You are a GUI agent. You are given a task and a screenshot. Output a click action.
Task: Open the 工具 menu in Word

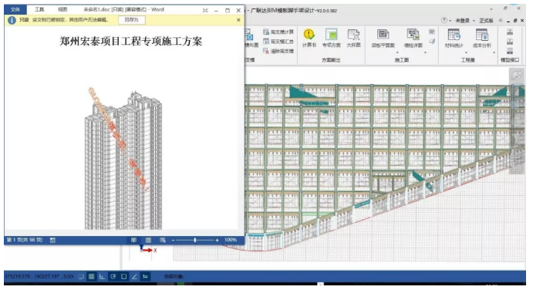(x=39, y=9)
